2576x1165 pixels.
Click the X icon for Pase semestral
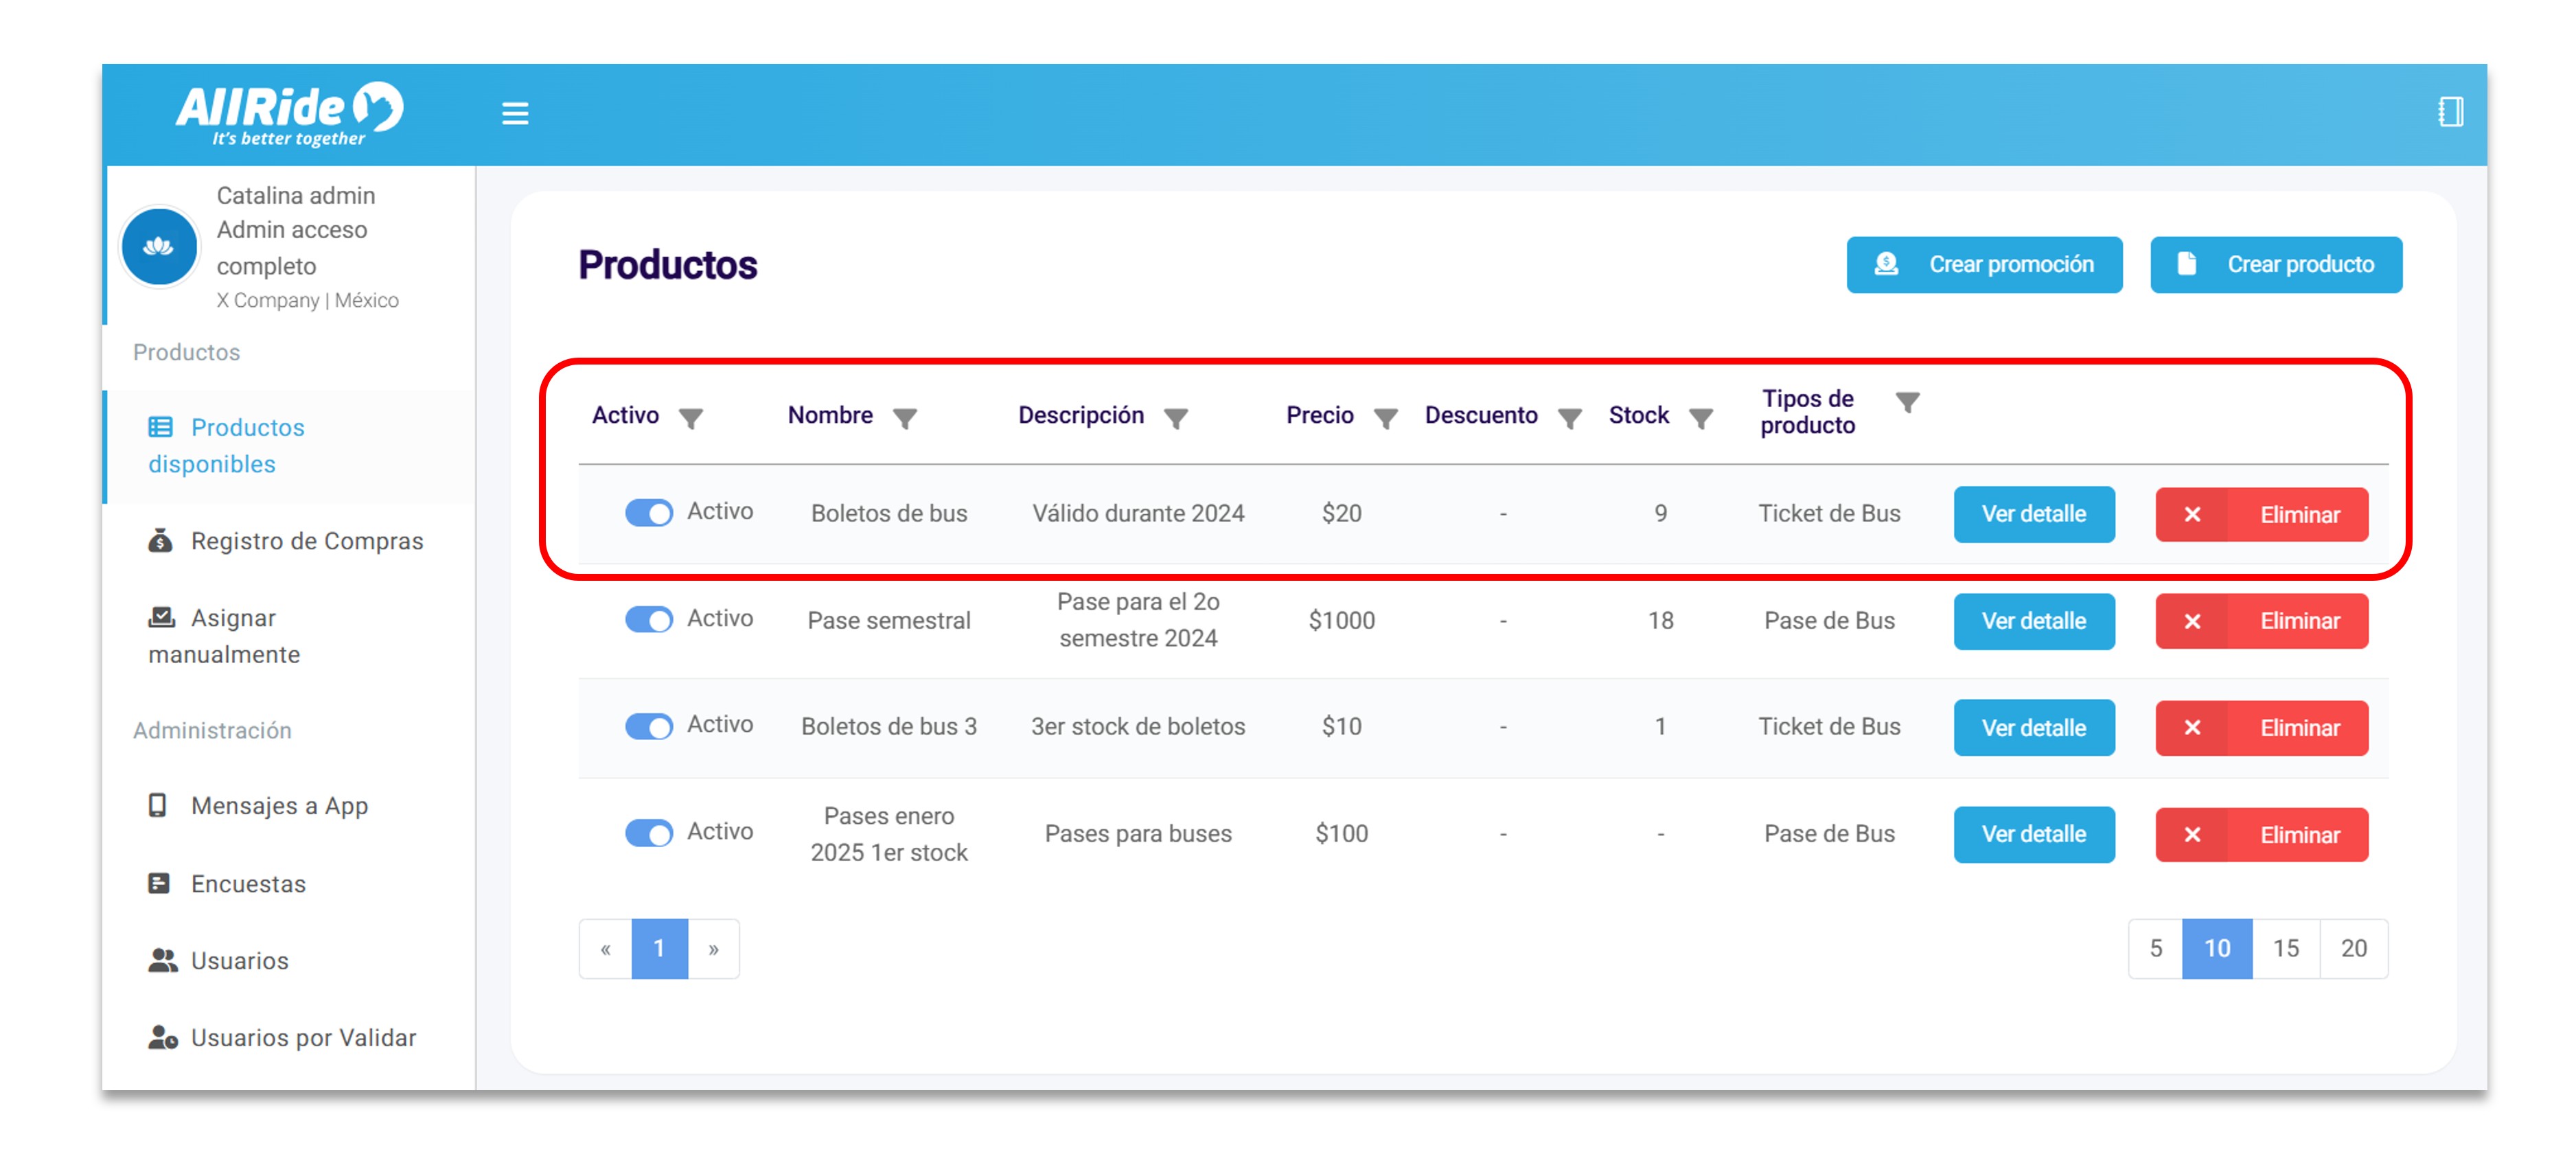[2192, 621]
